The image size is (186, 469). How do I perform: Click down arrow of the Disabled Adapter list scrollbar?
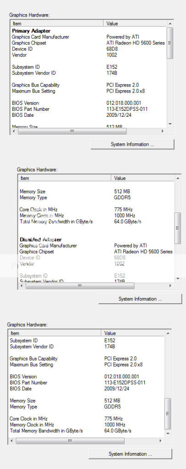click(x=178, y=278)
